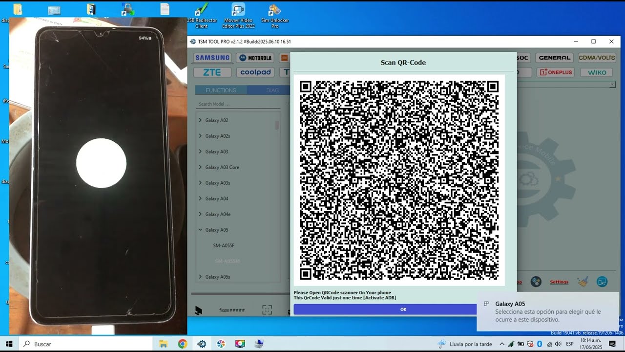Open the text document desktop icon

165,9
